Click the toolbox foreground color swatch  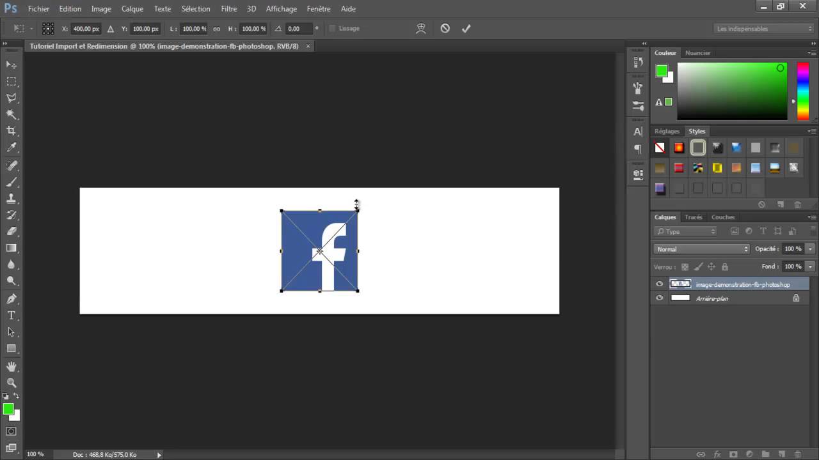point(8,409)
